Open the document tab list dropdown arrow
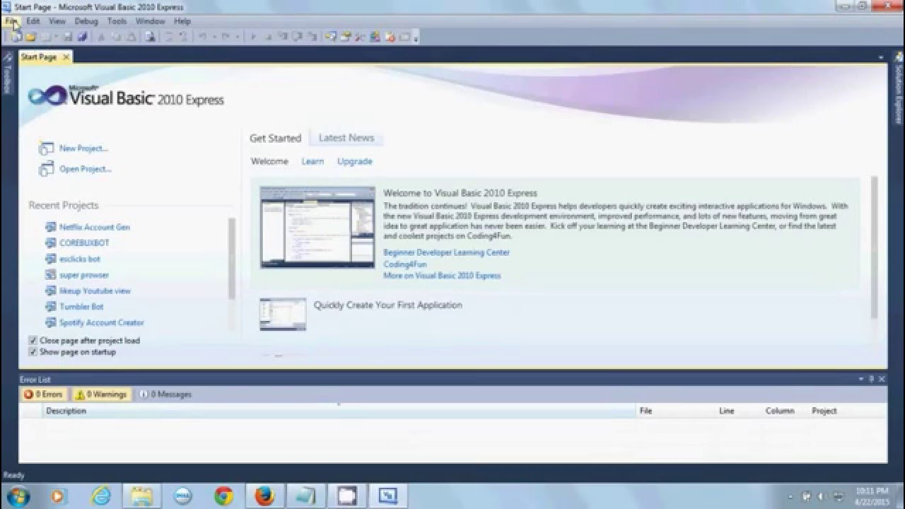 [881, 57]
